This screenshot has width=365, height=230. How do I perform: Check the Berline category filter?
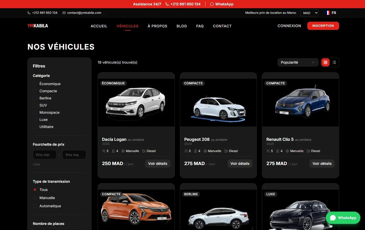click(x=35, y=98)
